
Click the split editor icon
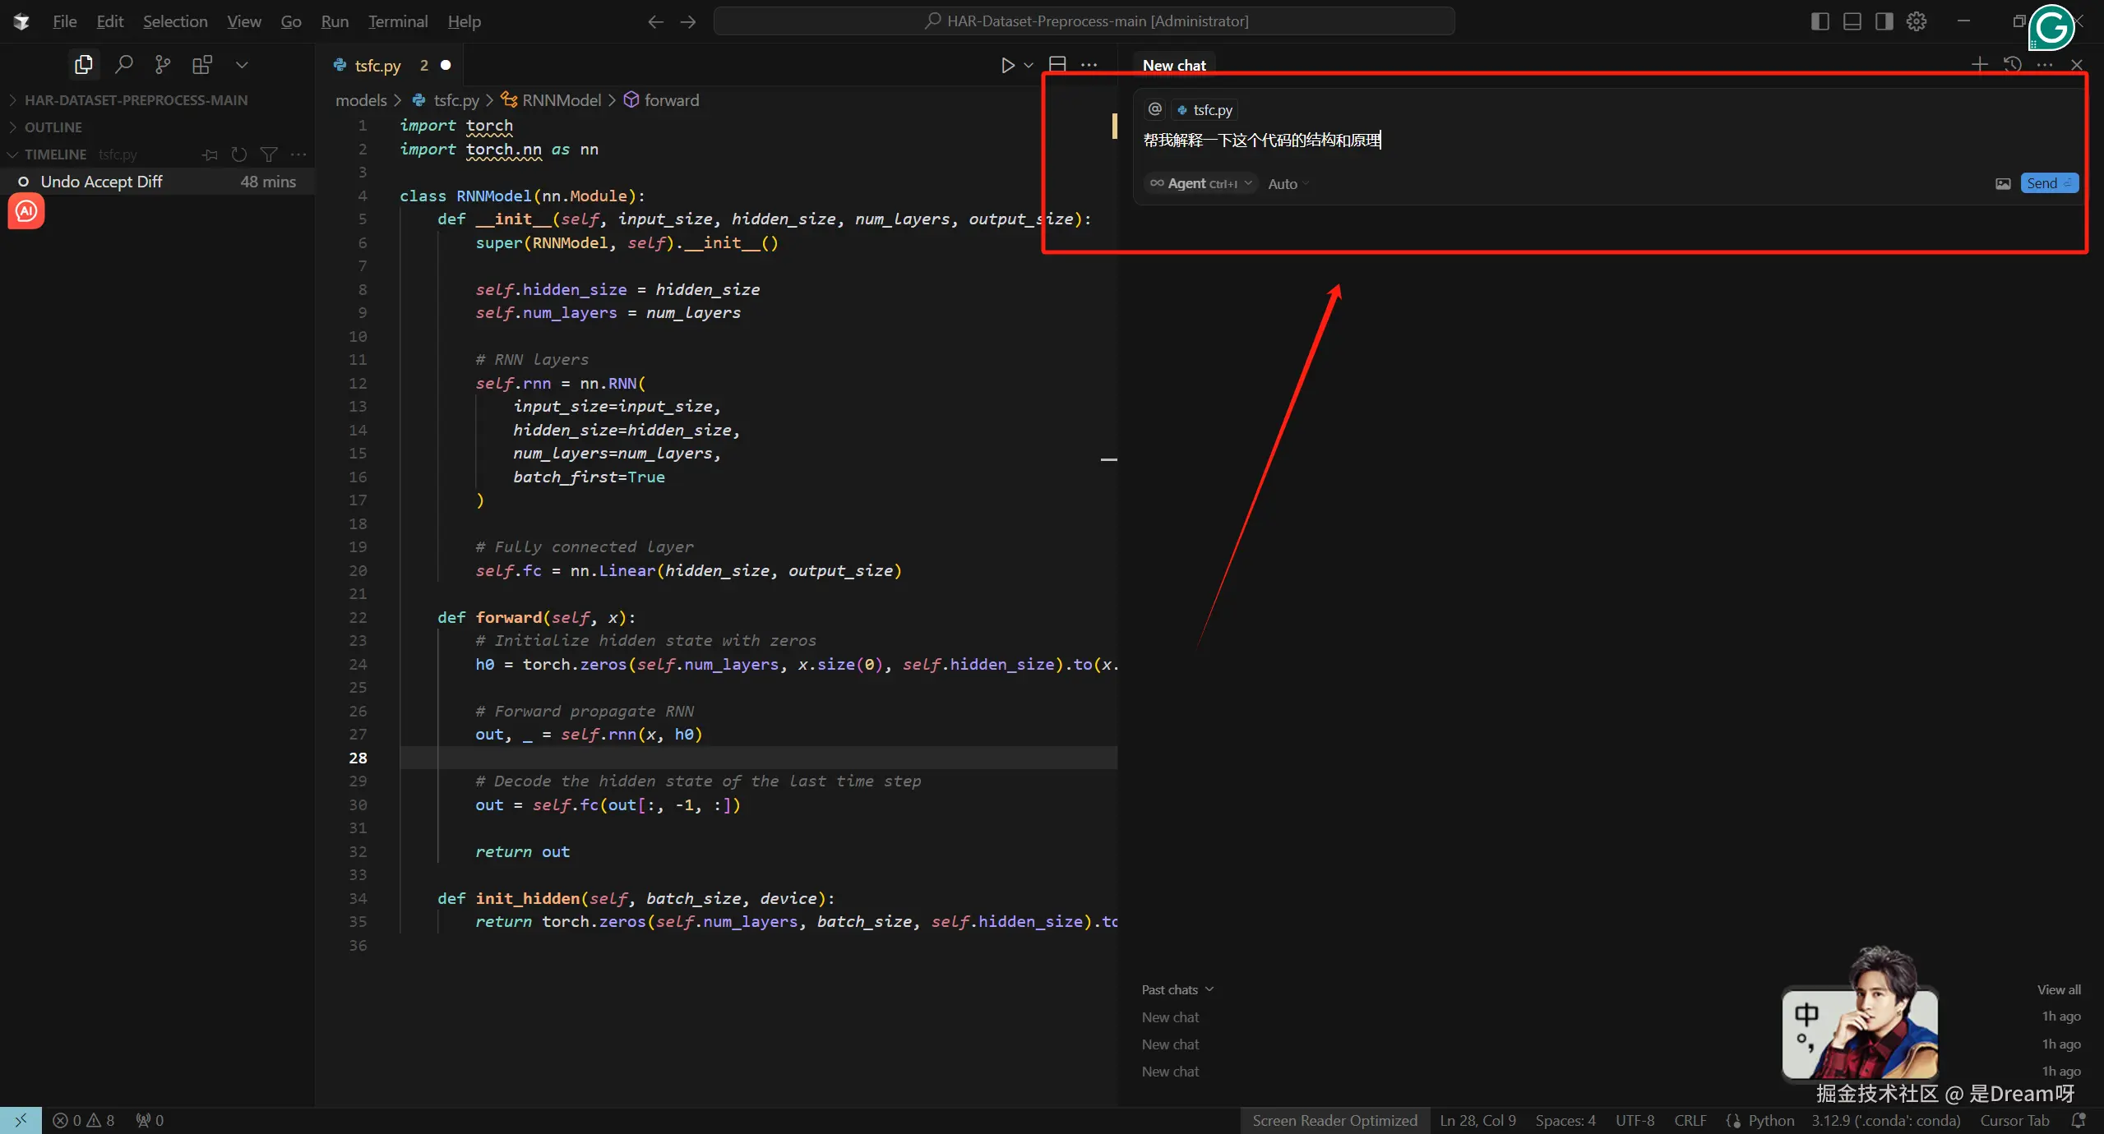1057,65
